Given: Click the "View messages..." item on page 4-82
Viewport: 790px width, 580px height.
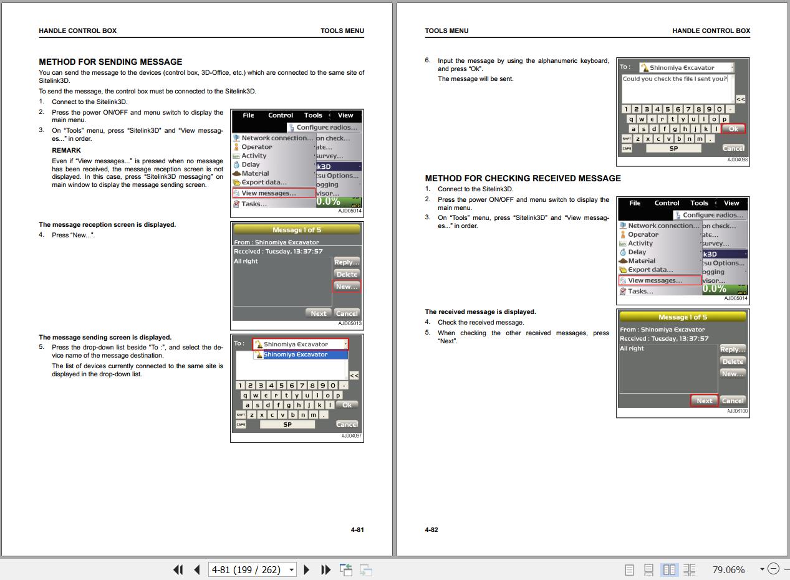Looking at the screenshot, I should [x=660, y=280].
